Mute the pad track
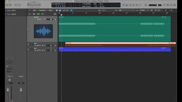 click(x=38, y=50)
